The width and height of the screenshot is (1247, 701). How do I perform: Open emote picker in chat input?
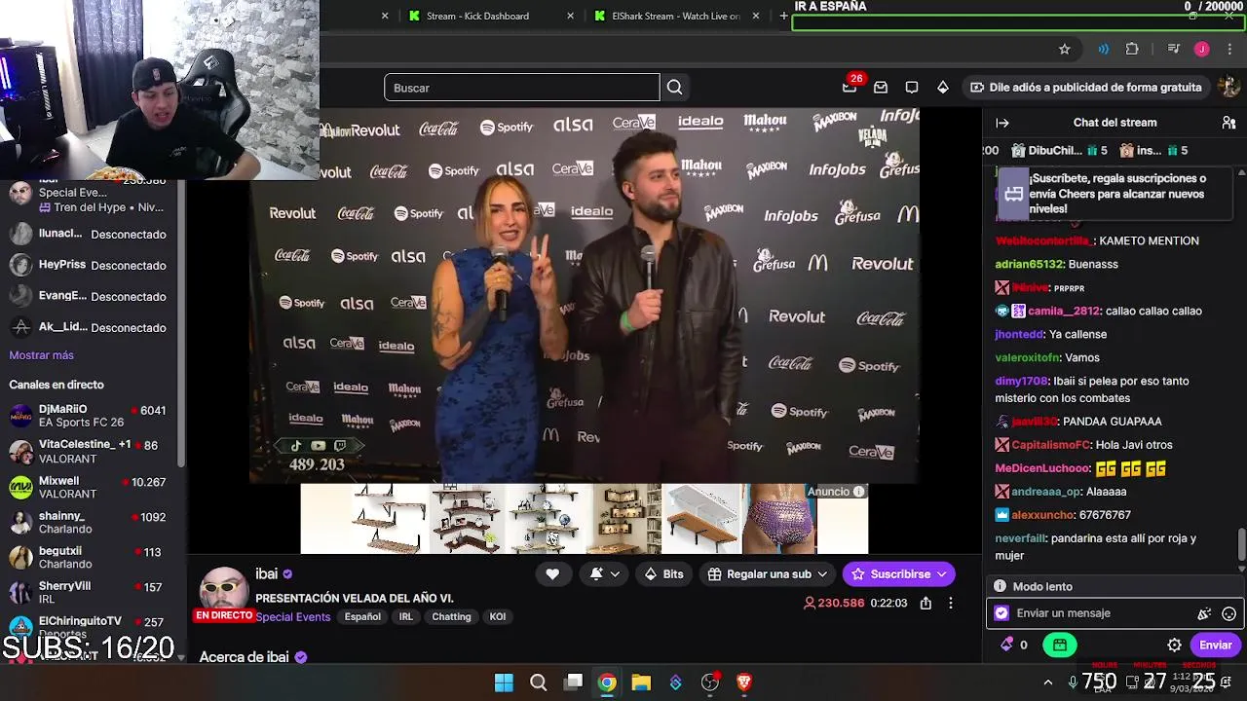1228,613
